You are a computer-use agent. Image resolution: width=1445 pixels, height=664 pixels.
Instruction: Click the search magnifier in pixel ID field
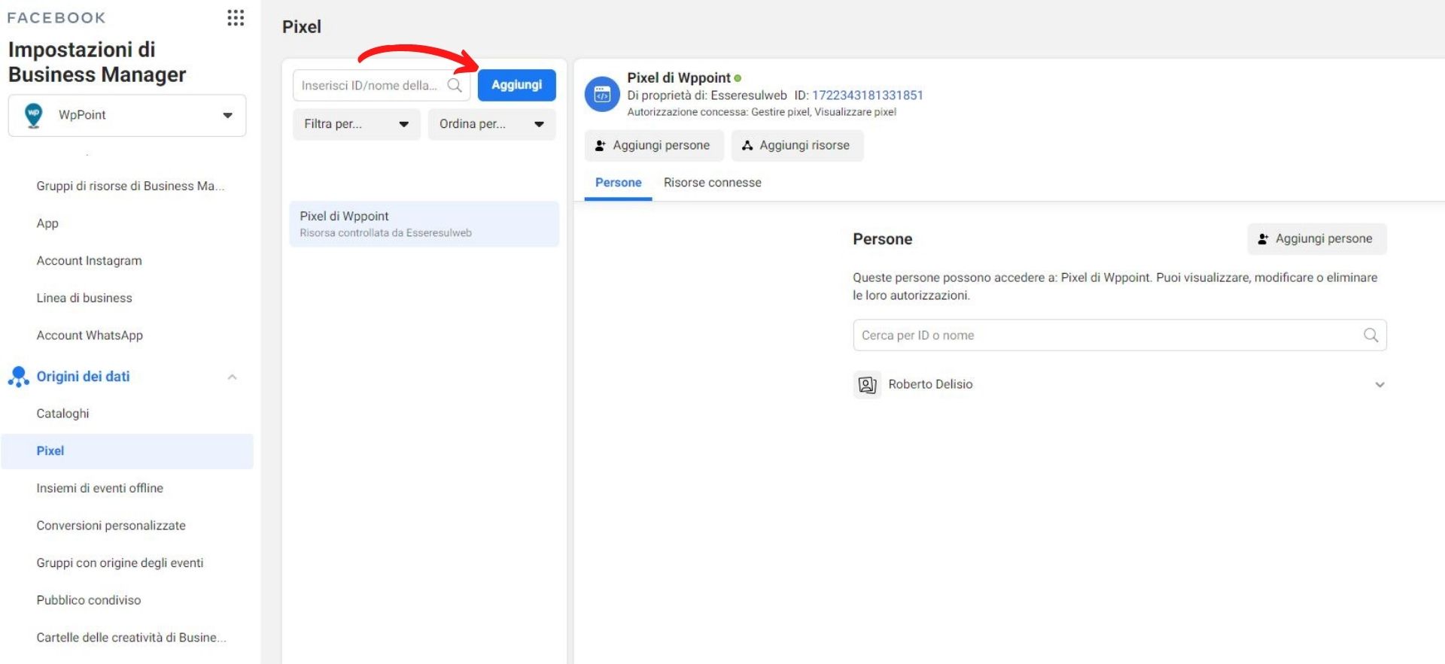point(455,85)
